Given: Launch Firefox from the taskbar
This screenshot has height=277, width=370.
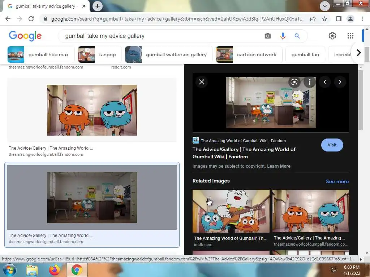Looking at the screenshot, I should [x=55, y=270].
